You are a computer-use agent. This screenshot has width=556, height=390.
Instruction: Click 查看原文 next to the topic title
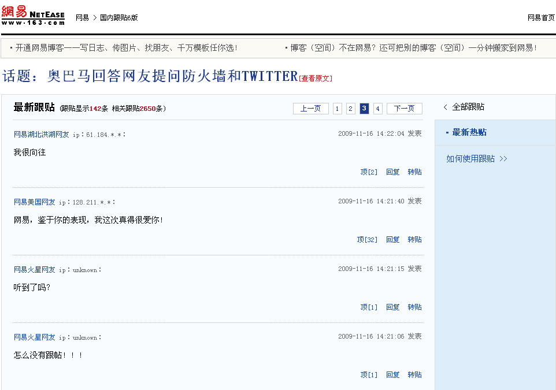[316, 79]
